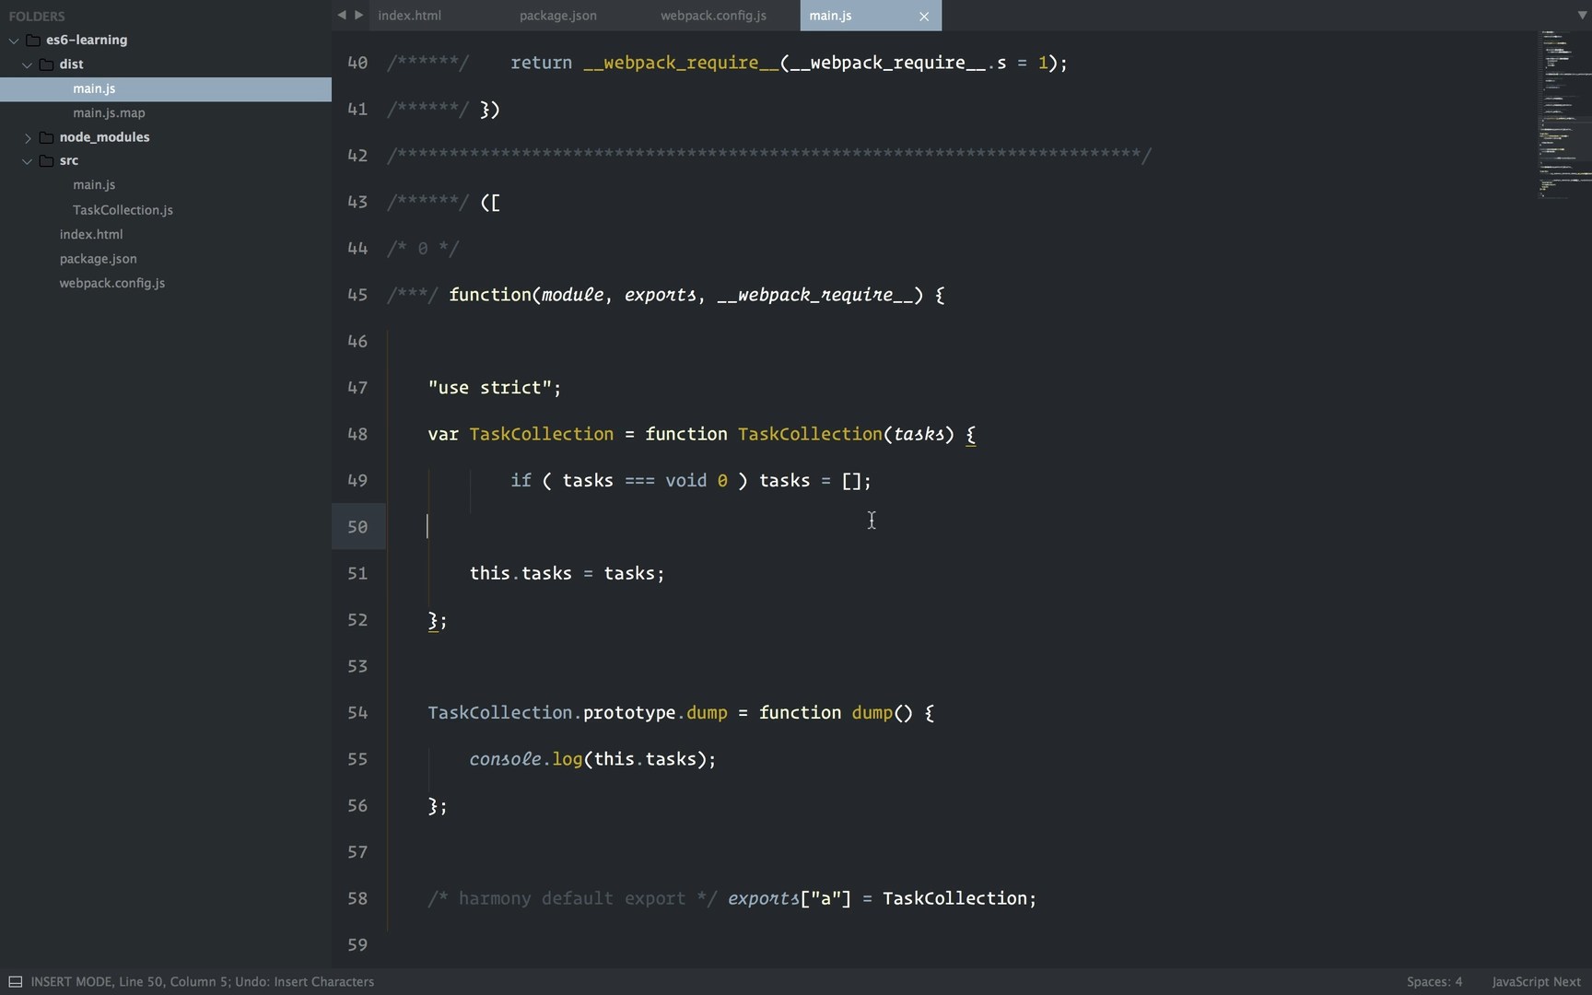Collapse the src folder arrow

(28, 161)
